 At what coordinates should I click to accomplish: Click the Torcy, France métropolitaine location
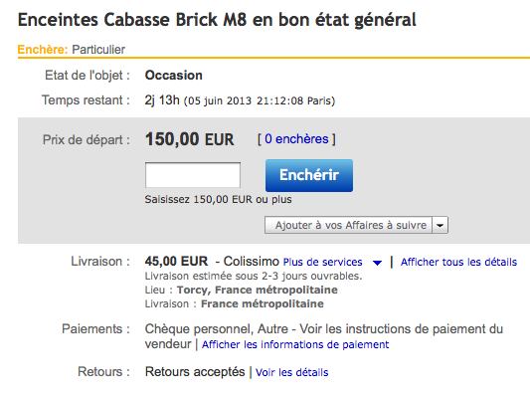tap(258, 290)
